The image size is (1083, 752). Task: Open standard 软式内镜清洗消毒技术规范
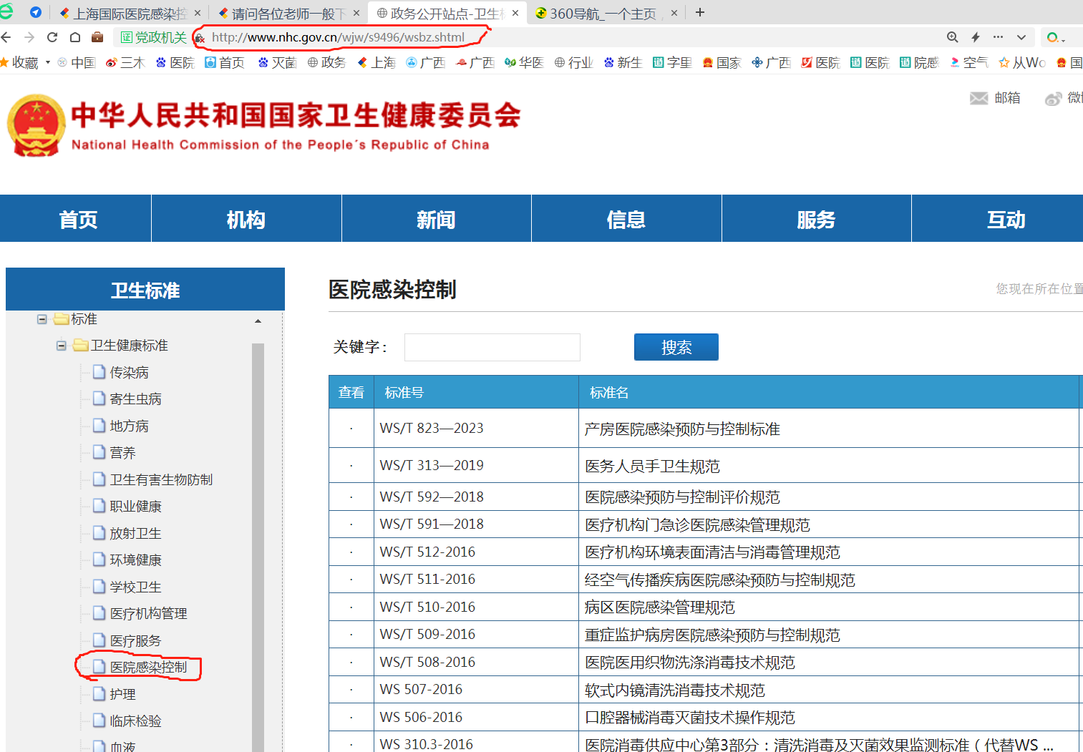(675, 690)
